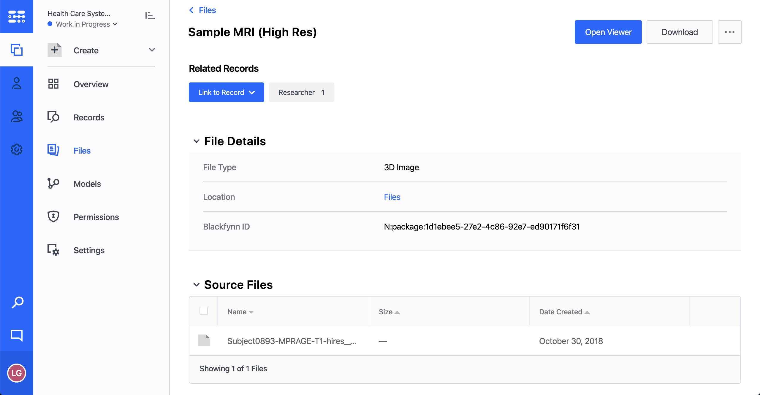Open the chat bubble icon
The width and height of the screenshot is (760, 395).
click(17, 335)
